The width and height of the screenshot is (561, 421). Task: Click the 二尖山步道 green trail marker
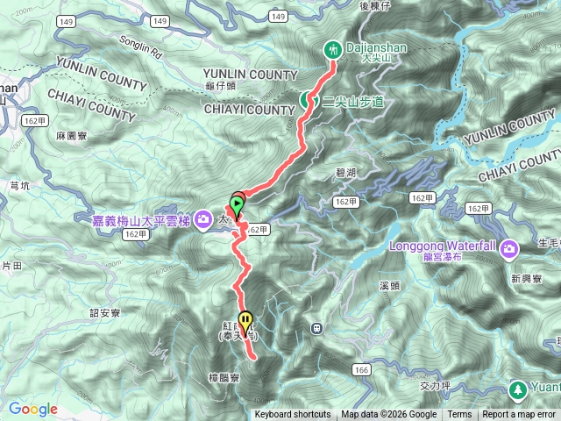(307, 100)
